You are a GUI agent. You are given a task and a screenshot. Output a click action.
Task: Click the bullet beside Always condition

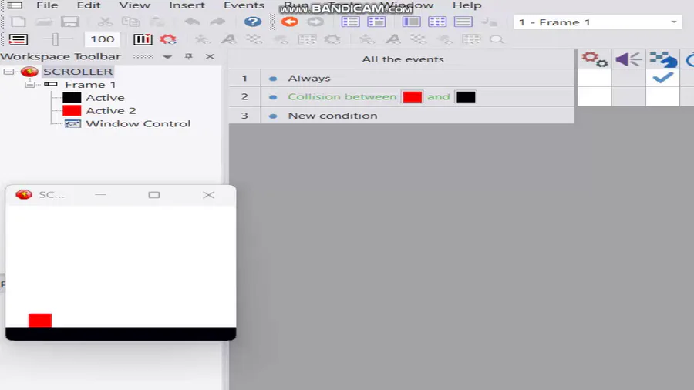(x=273, y=79)
